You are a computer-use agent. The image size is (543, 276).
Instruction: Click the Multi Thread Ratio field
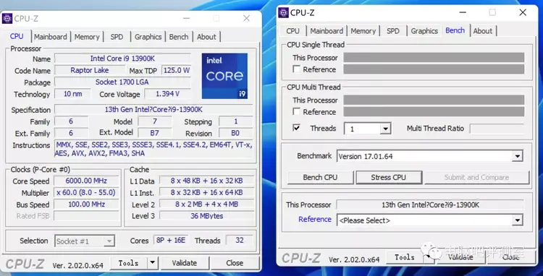pyautogui.click(x=497, y=129)
